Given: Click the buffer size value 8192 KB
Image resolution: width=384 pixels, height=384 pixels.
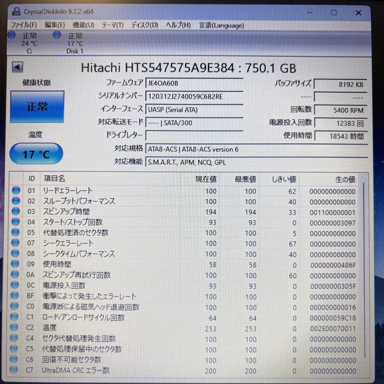Looking at the screenshot, I should pos(340,84).
